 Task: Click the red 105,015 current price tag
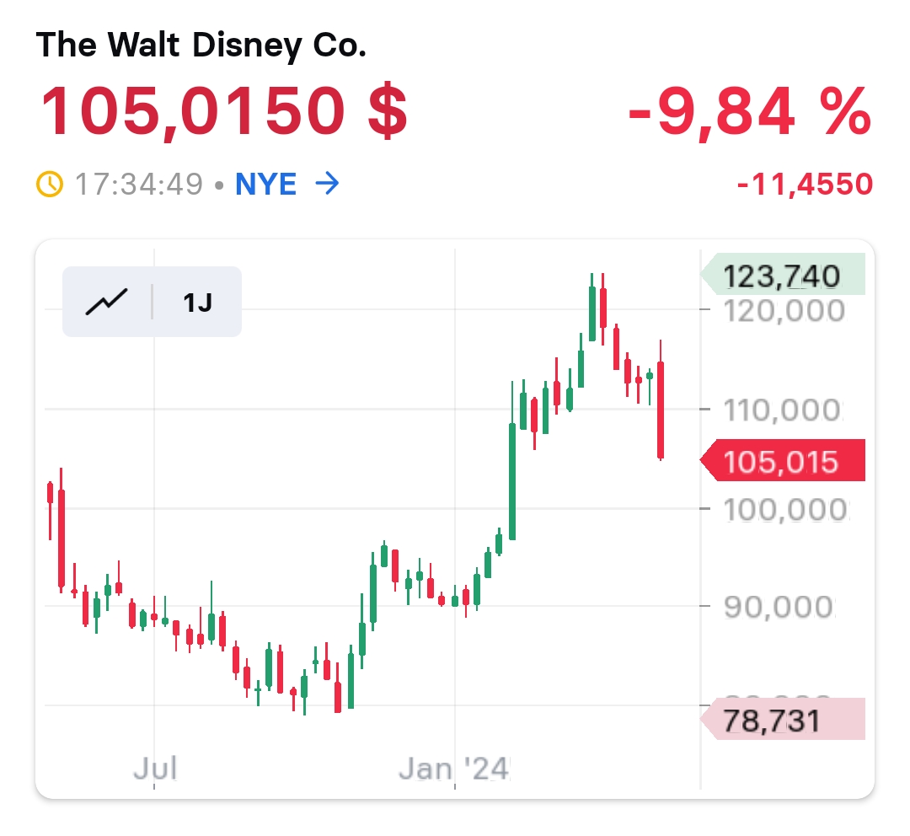[x=782, y=461]
